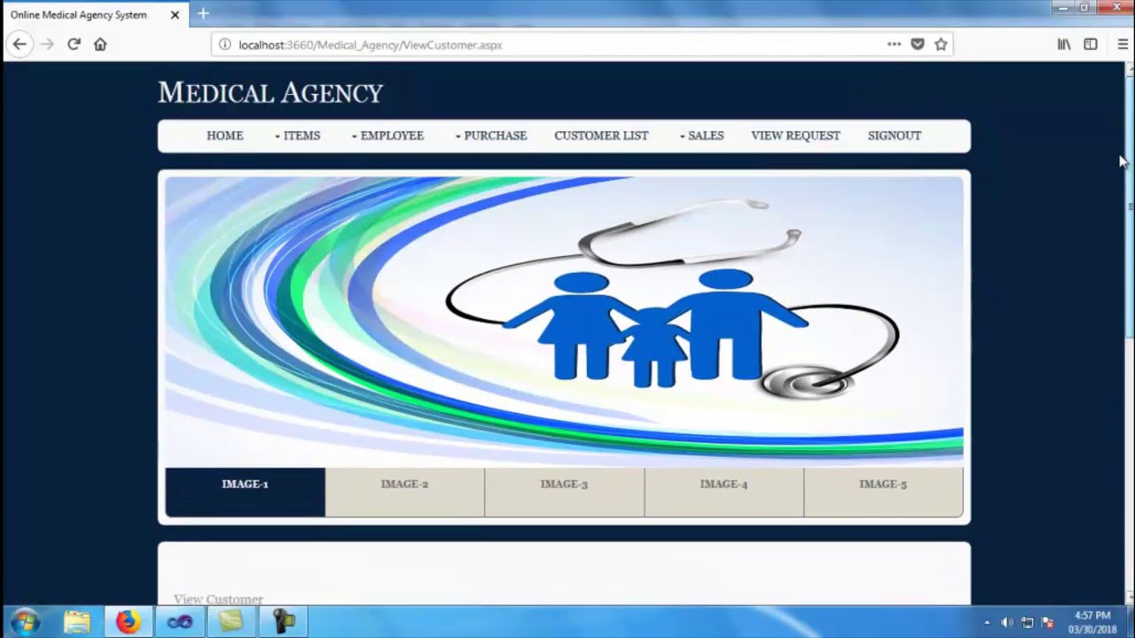1135x638 pixels.
Task: Toggle the browser sidebar icon
Action: coord(1091,44)
